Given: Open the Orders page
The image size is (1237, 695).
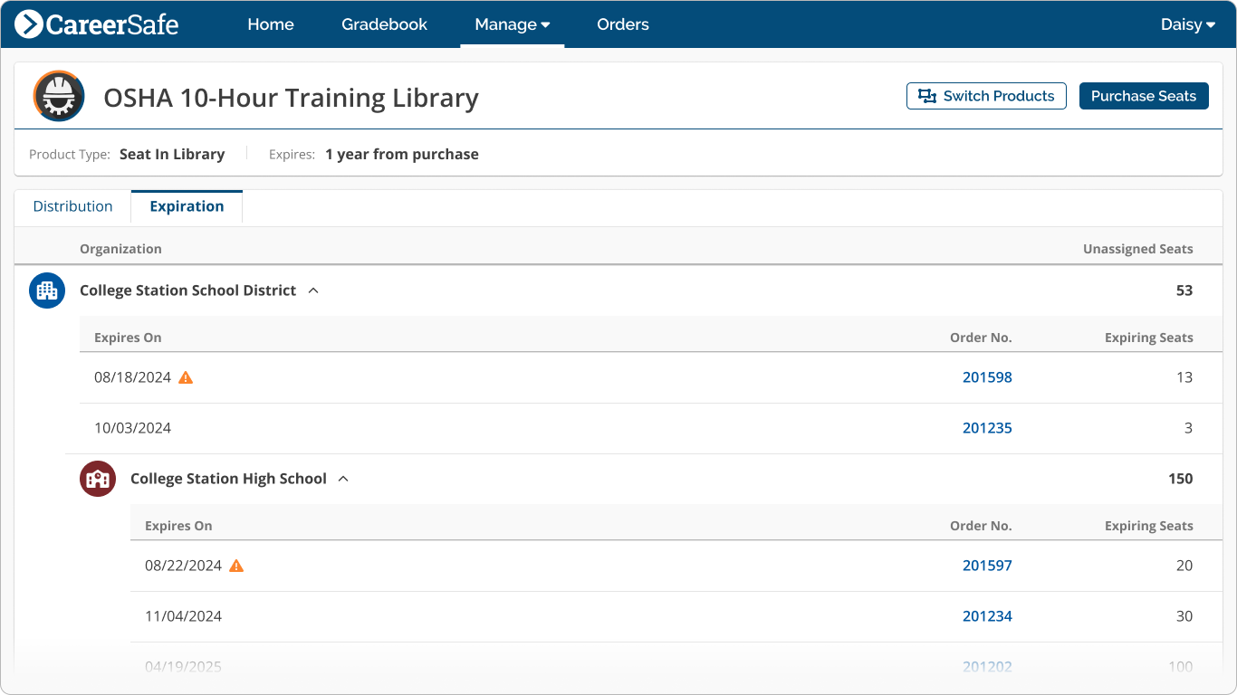Looking at the screenshot, I should [x=622, y=24].
